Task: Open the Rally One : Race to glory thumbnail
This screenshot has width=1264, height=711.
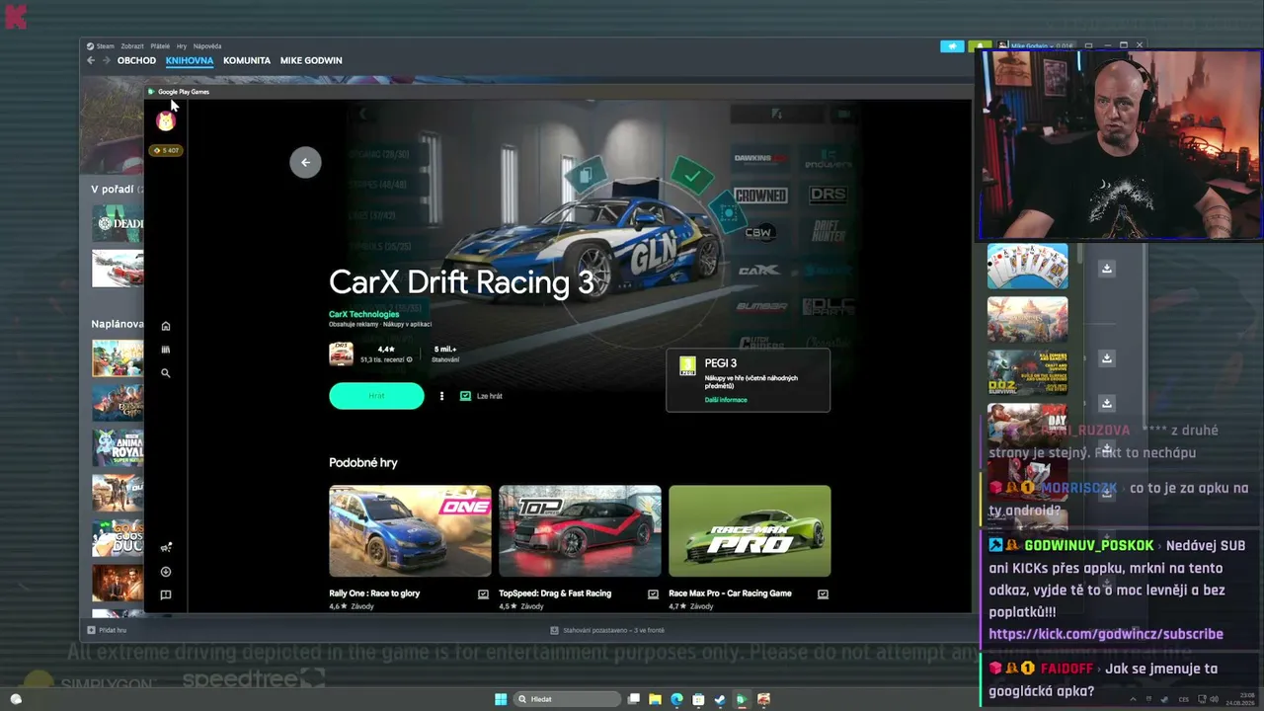Action: click(x=410, y=531)
